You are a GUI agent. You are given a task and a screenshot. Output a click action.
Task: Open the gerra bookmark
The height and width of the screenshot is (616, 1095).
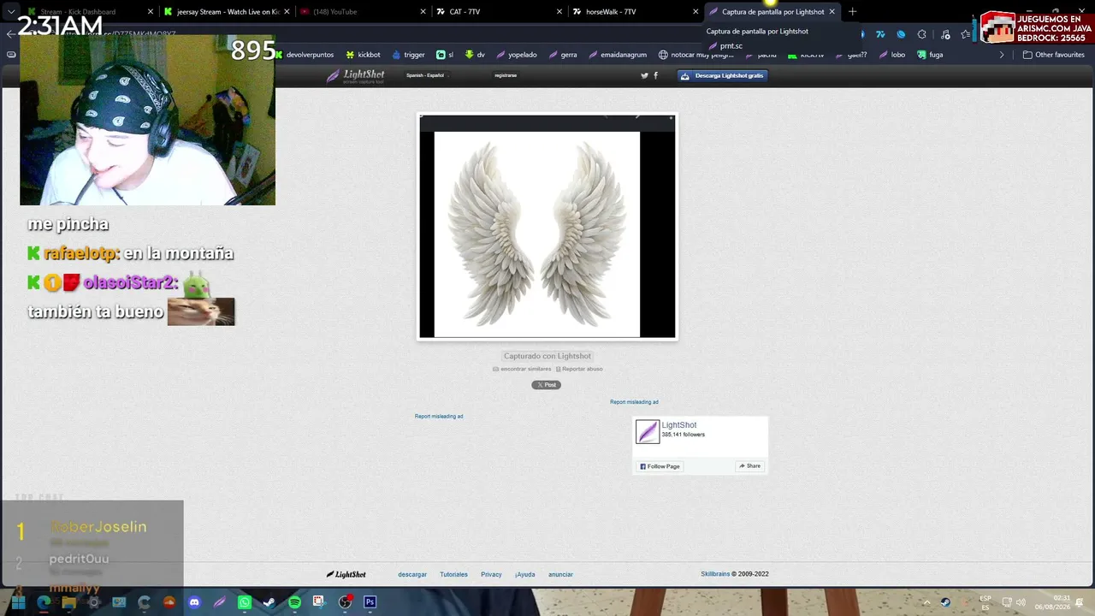(562, 55)
